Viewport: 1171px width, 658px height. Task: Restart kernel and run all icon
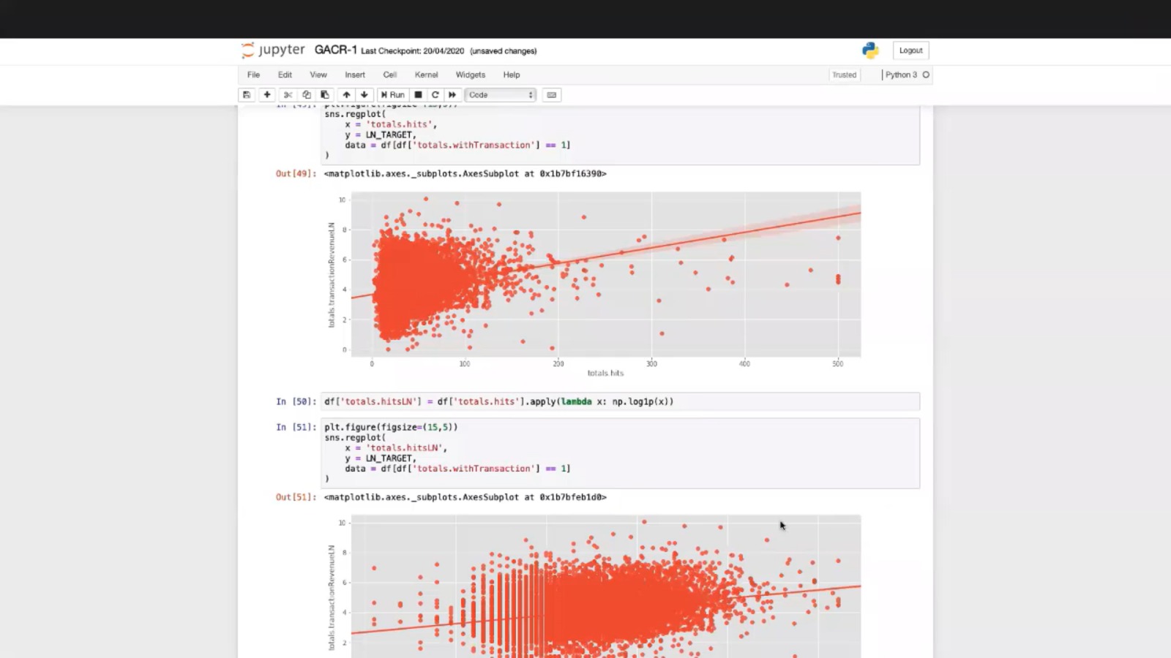(x=452, y=95)
